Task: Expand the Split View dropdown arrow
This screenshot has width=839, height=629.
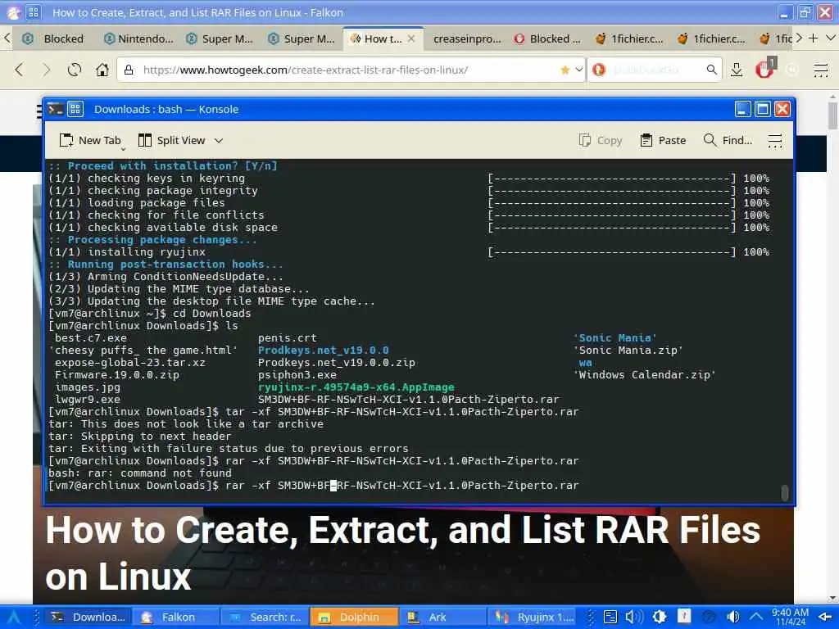Action: click(218, 141)
